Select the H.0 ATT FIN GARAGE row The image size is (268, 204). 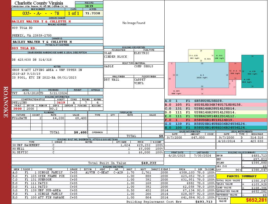pyautogui.click(x=113, y=197)
